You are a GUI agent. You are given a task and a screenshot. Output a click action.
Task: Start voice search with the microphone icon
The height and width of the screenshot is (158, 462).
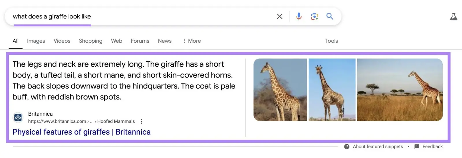[x=299, y=16]
